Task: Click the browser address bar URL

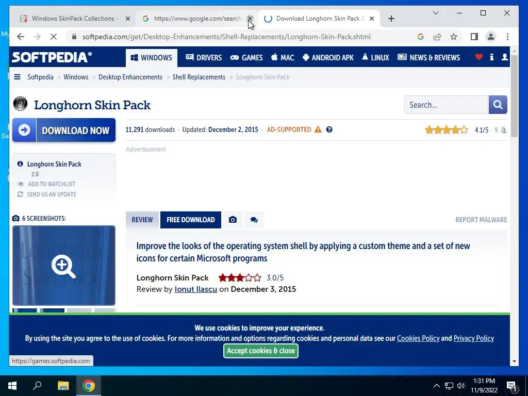Action: [x=226, y=37]
